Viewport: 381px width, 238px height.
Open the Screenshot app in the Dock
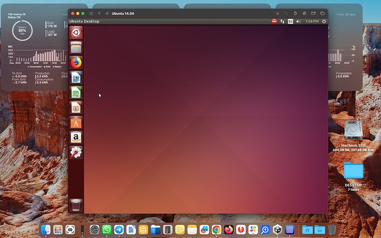[70, 230]
